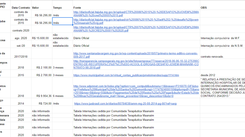Select the '2017/2018' date cell
Viewport: 245px width, 137px height.
[21, 57]
